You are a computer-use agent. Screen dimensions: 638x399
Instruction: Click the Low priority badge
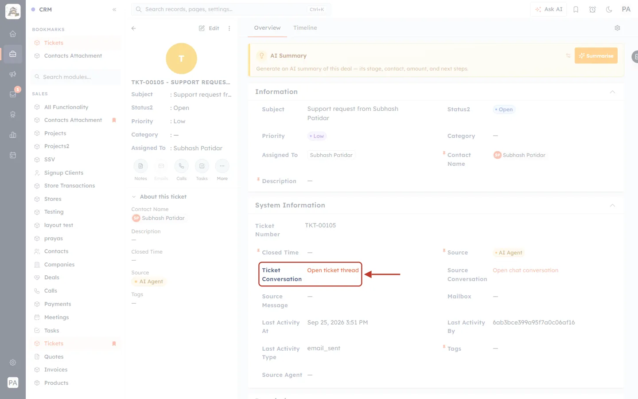317,136
